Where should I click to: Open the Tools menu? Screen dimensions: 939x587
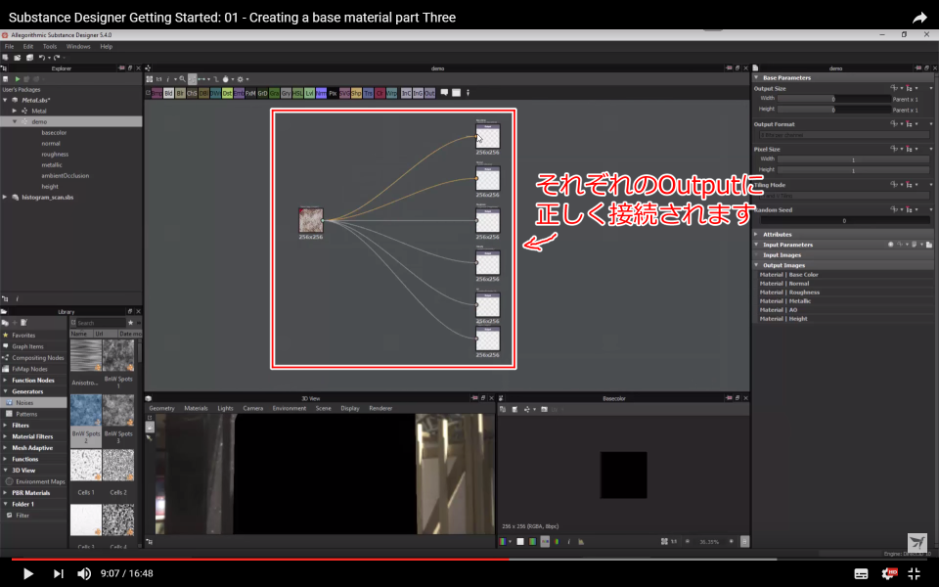50,46
